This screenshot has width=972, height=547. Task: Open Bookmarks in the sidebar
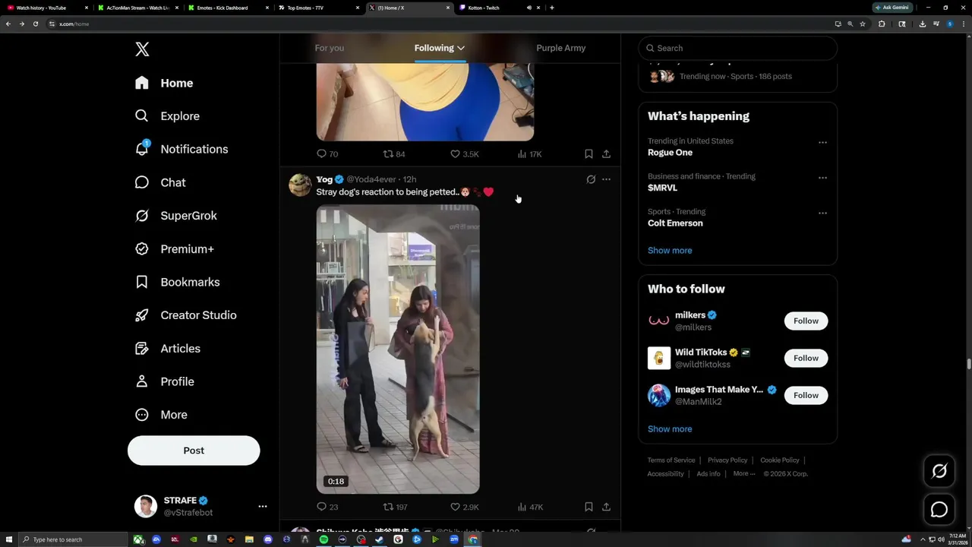[x=178, y=282]
